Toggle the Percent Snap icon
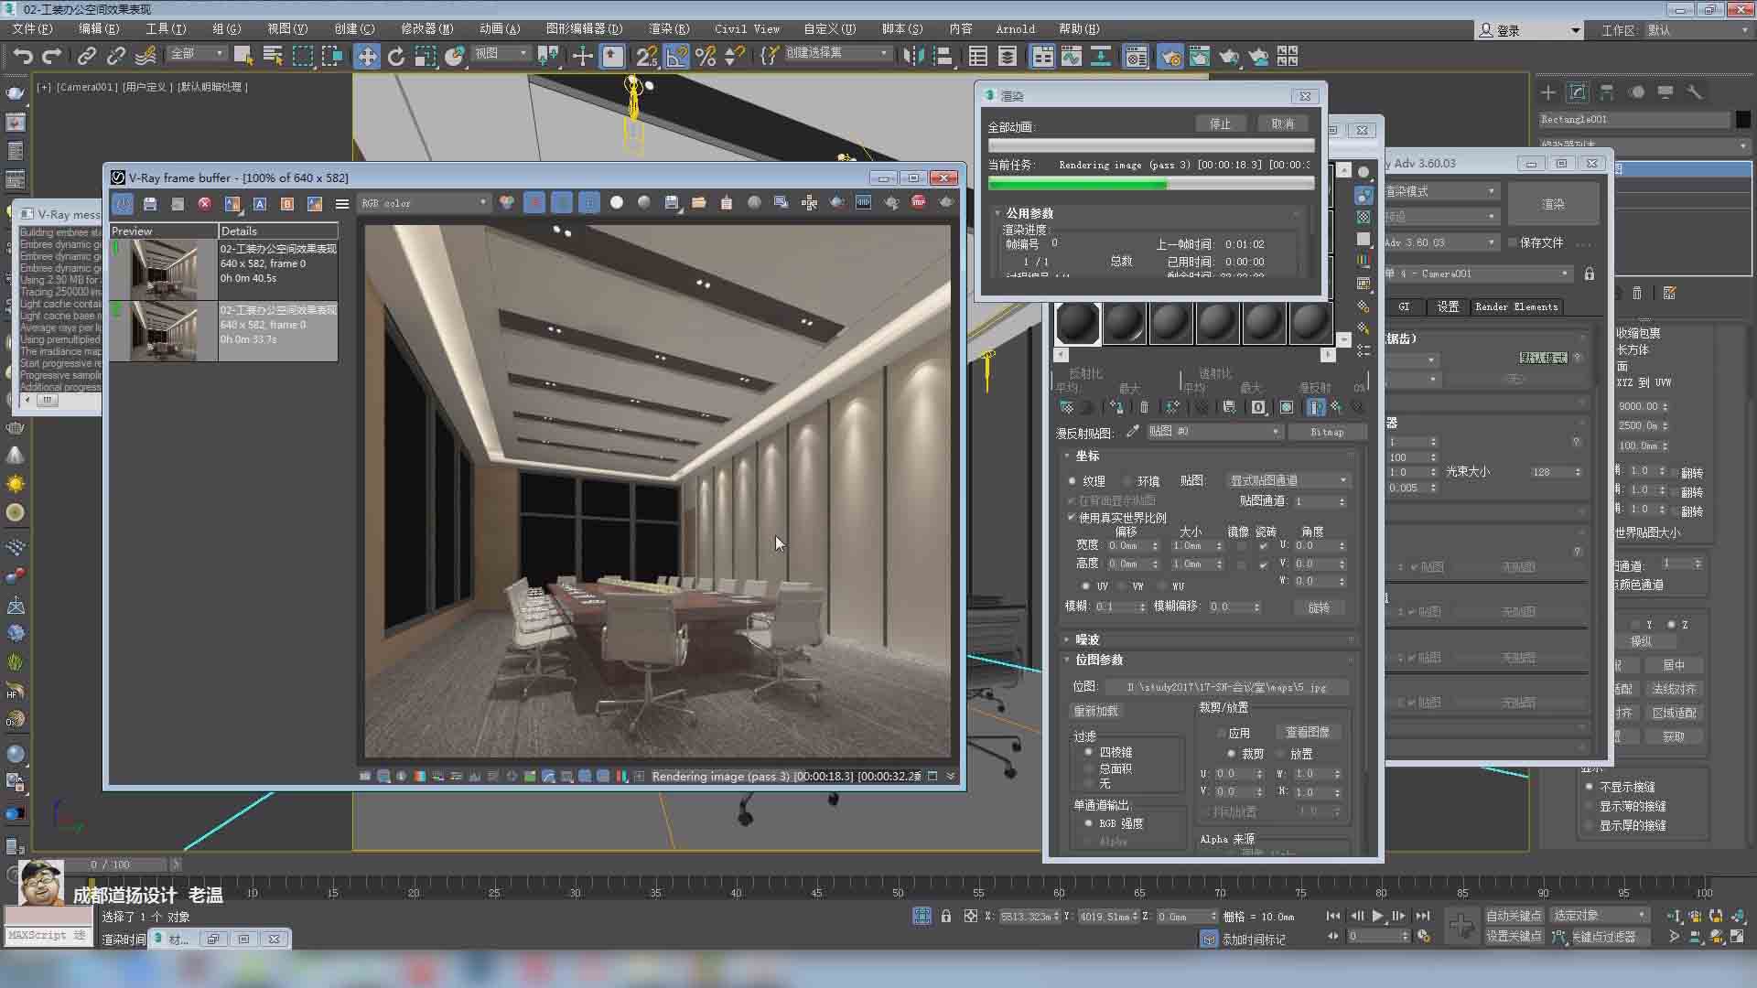The width and height of the screenshot is (1757, 988). (706, 57)
